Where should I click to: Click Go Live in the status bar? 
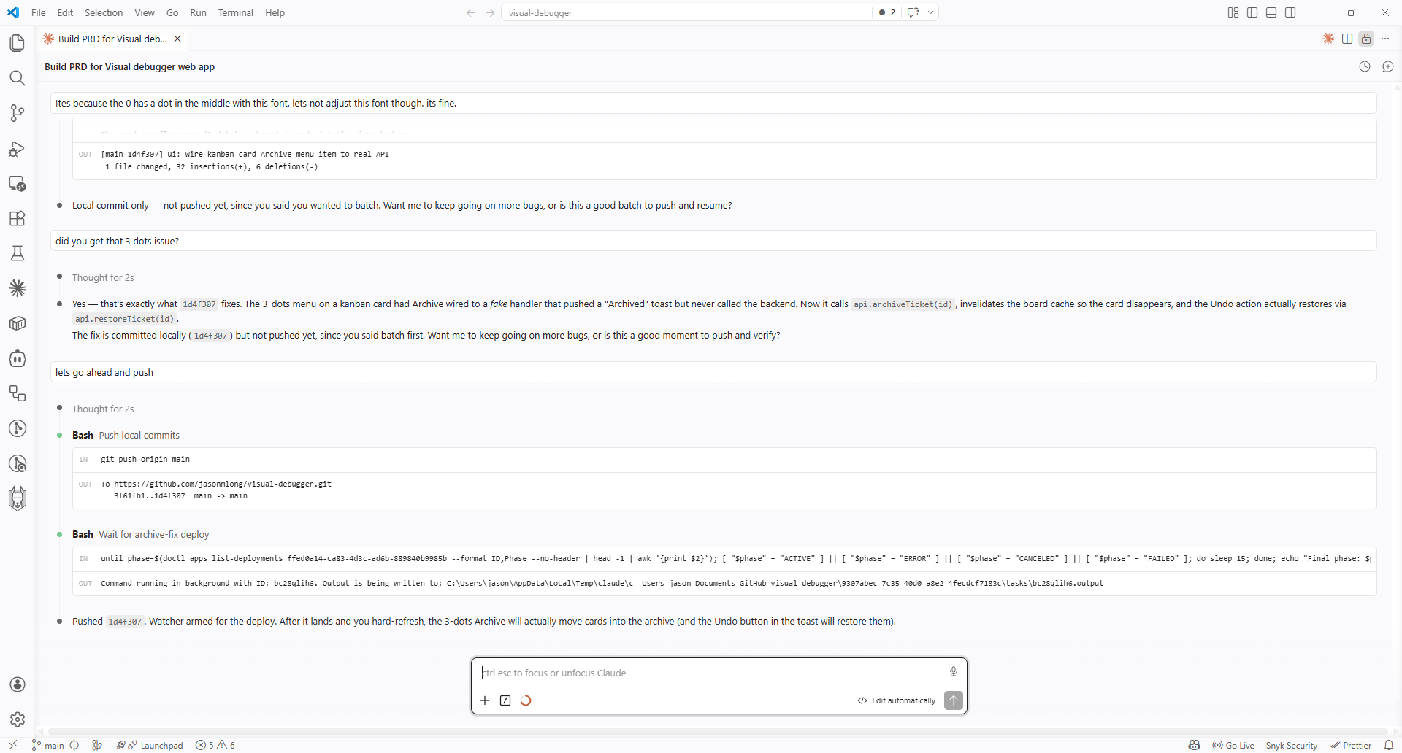(x=1233, y=745)
